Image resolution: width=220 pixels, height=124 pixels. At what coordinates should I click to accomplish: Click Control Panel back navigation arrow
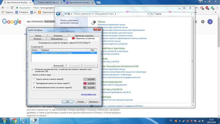tap(58, 14)
